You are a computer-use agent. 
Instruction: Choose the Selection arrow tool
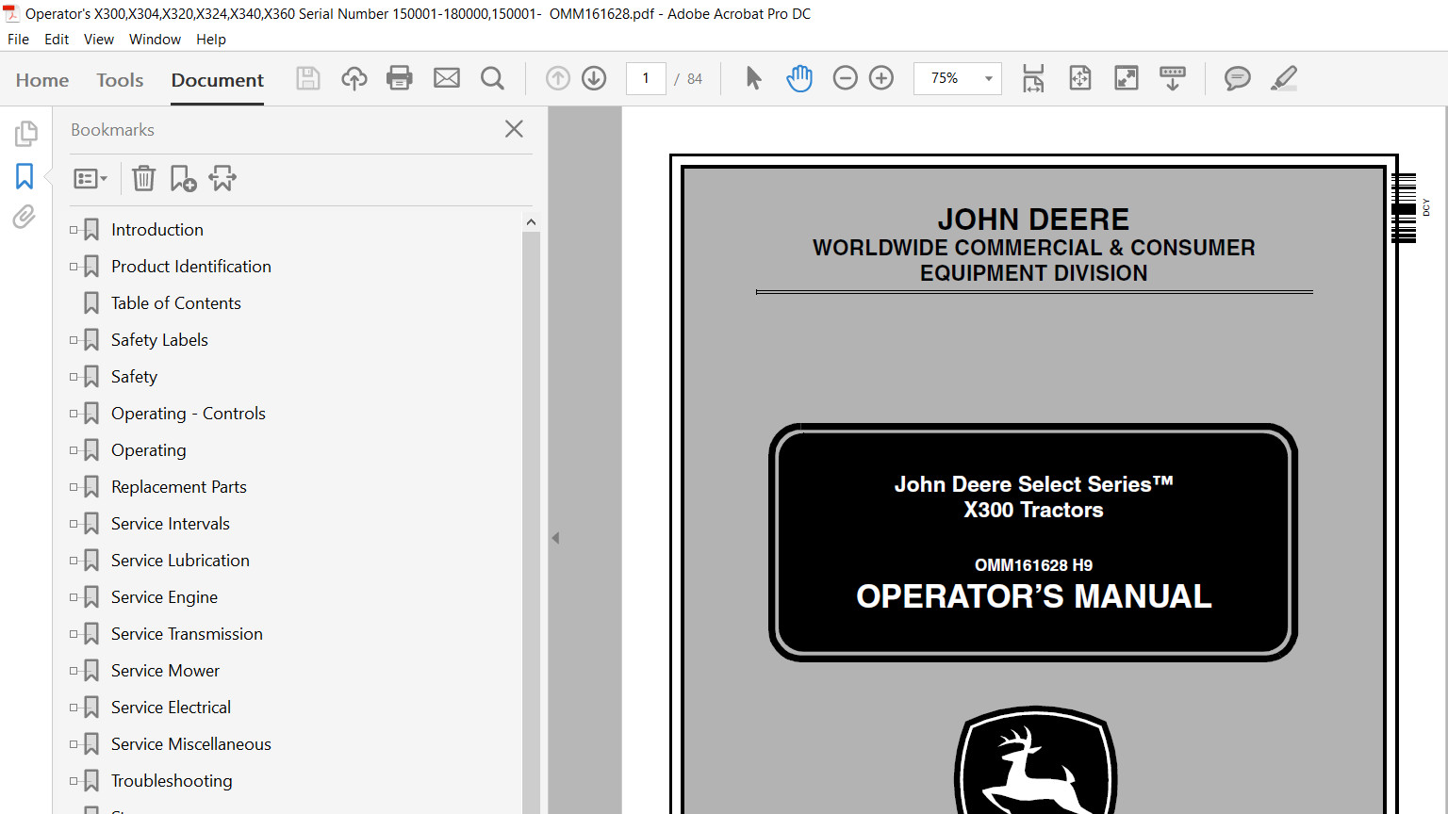753,78
